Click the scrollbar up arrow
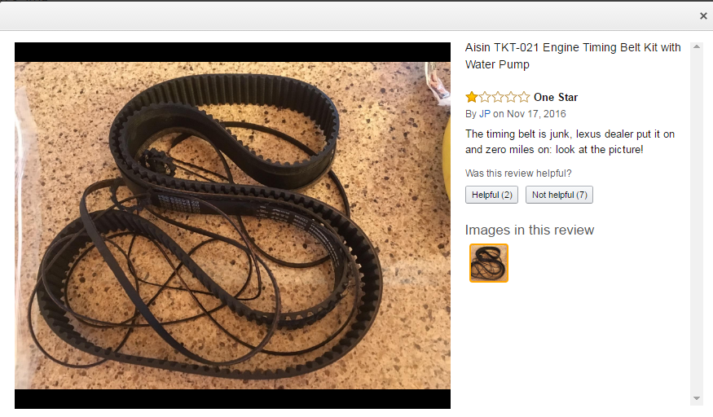This screenshot has height=417, width=713. [x=697, y=46]
